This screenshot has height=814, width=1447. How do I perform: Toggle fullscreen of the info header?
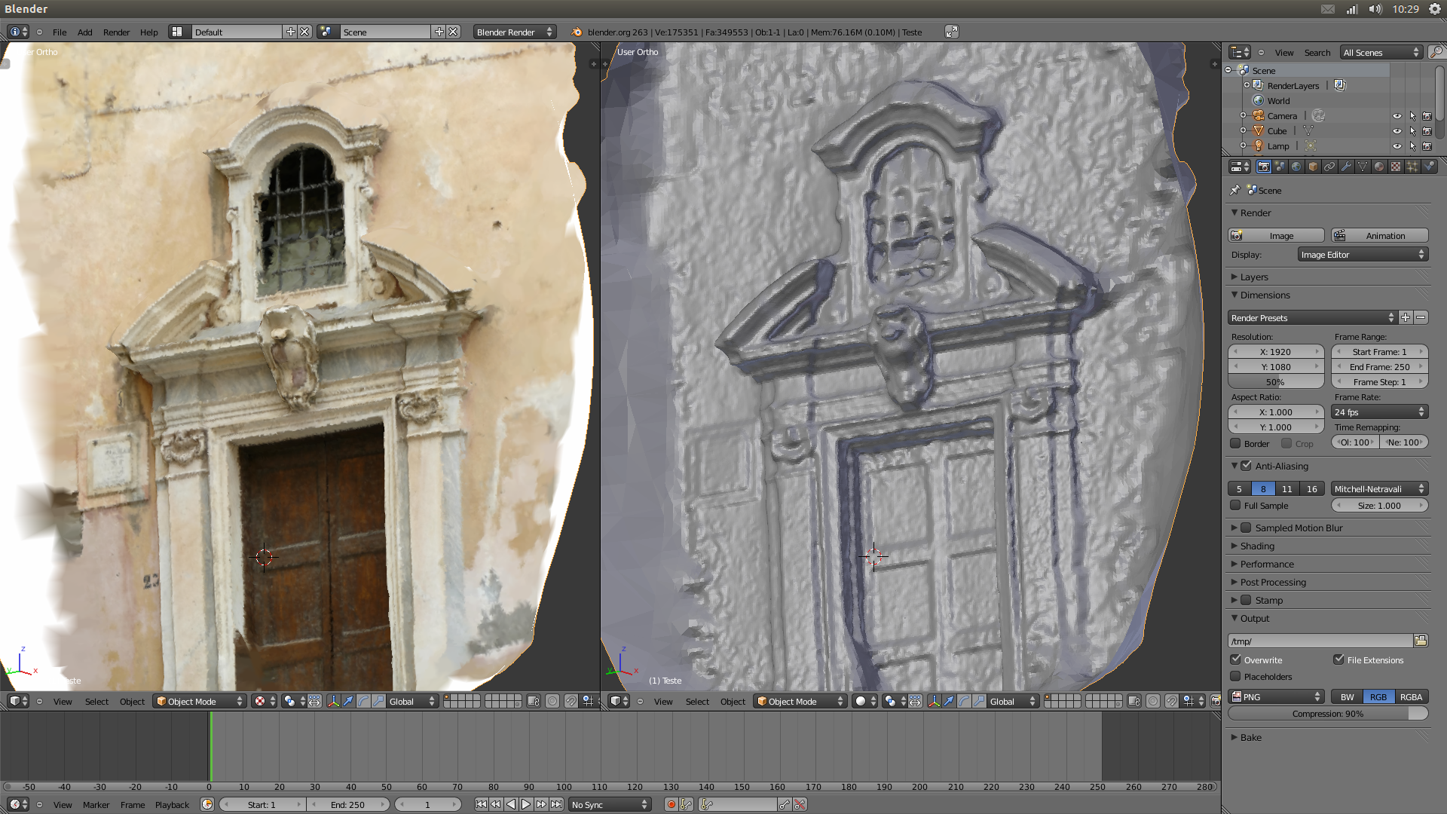(x=952, y=32)
